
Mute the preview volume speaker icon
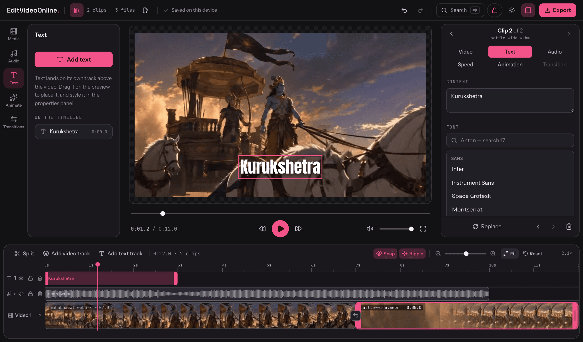370,229
